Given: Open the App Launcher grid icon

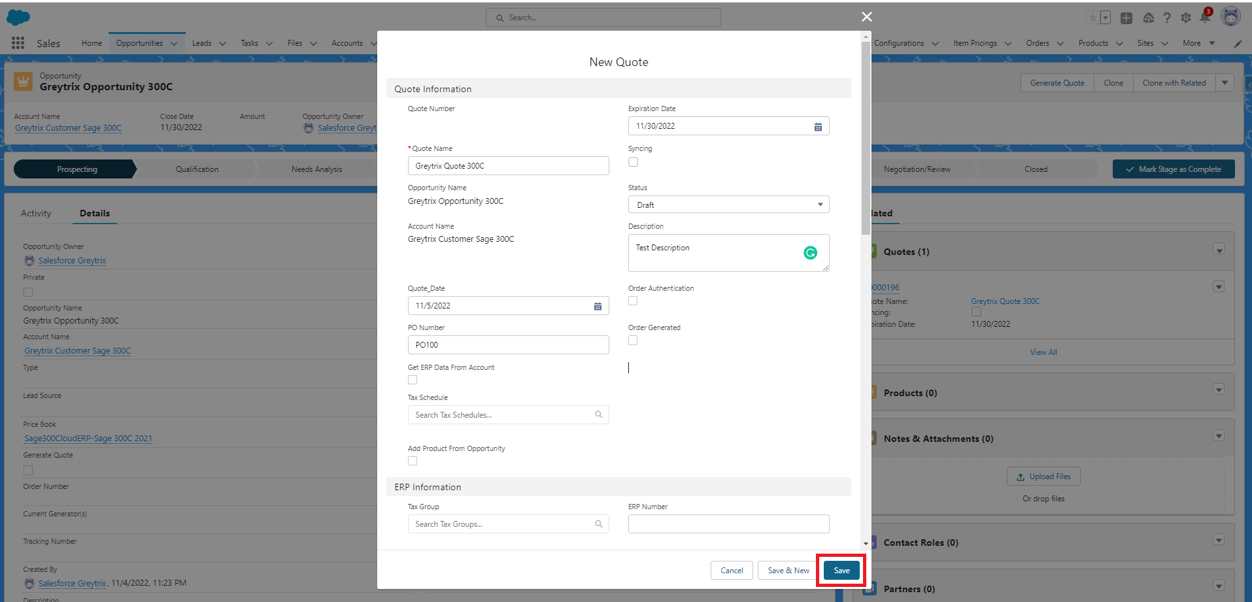Looking at the screenshot, I should click(x=18, y=43).
